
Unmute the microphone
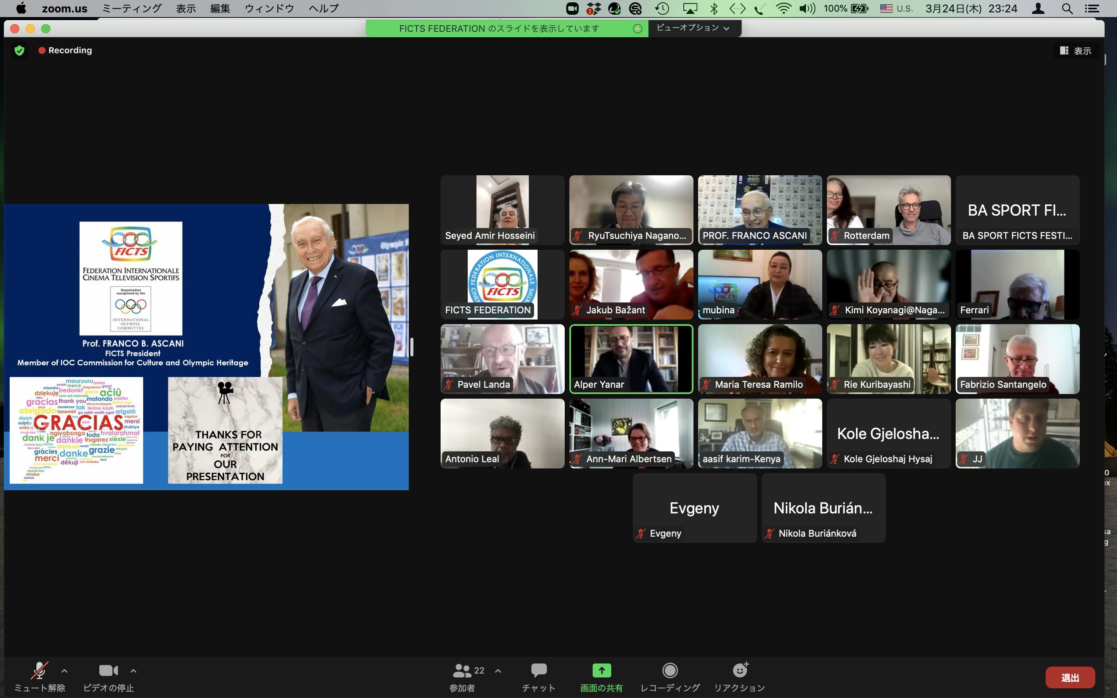pos(39,670)
